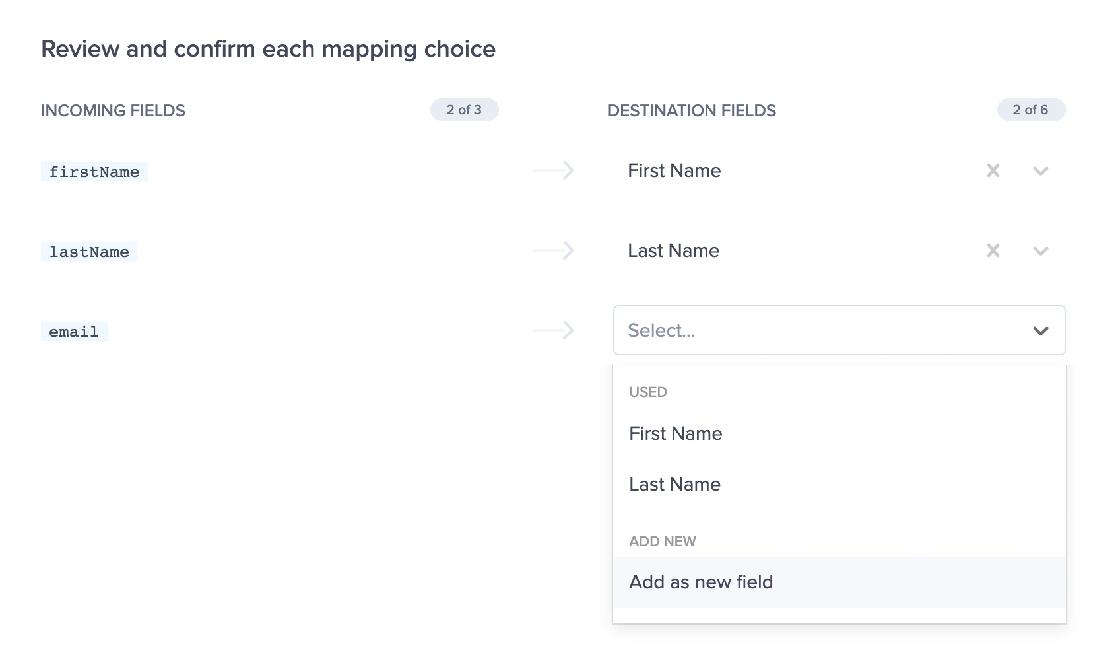Expand the First Name destination dropdown
Viewport: 1118px width, 669px height.
pyautogui.click(x=1040, y=172)
